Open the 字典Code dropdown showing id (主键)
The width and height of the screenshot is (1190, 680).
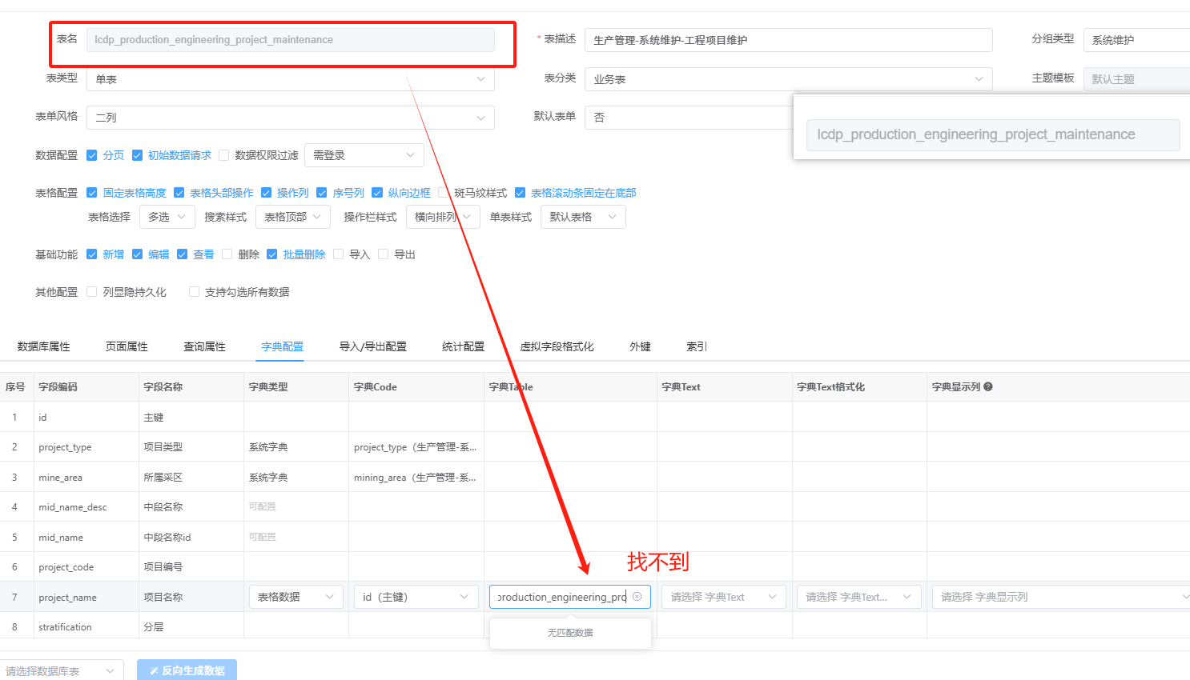pos(416,597)
